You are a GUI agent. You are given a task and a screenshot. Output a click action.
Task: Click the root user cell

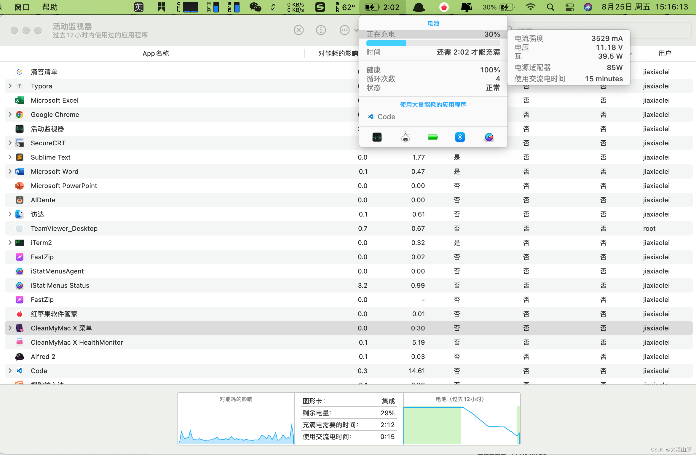(x=649, y=228)
